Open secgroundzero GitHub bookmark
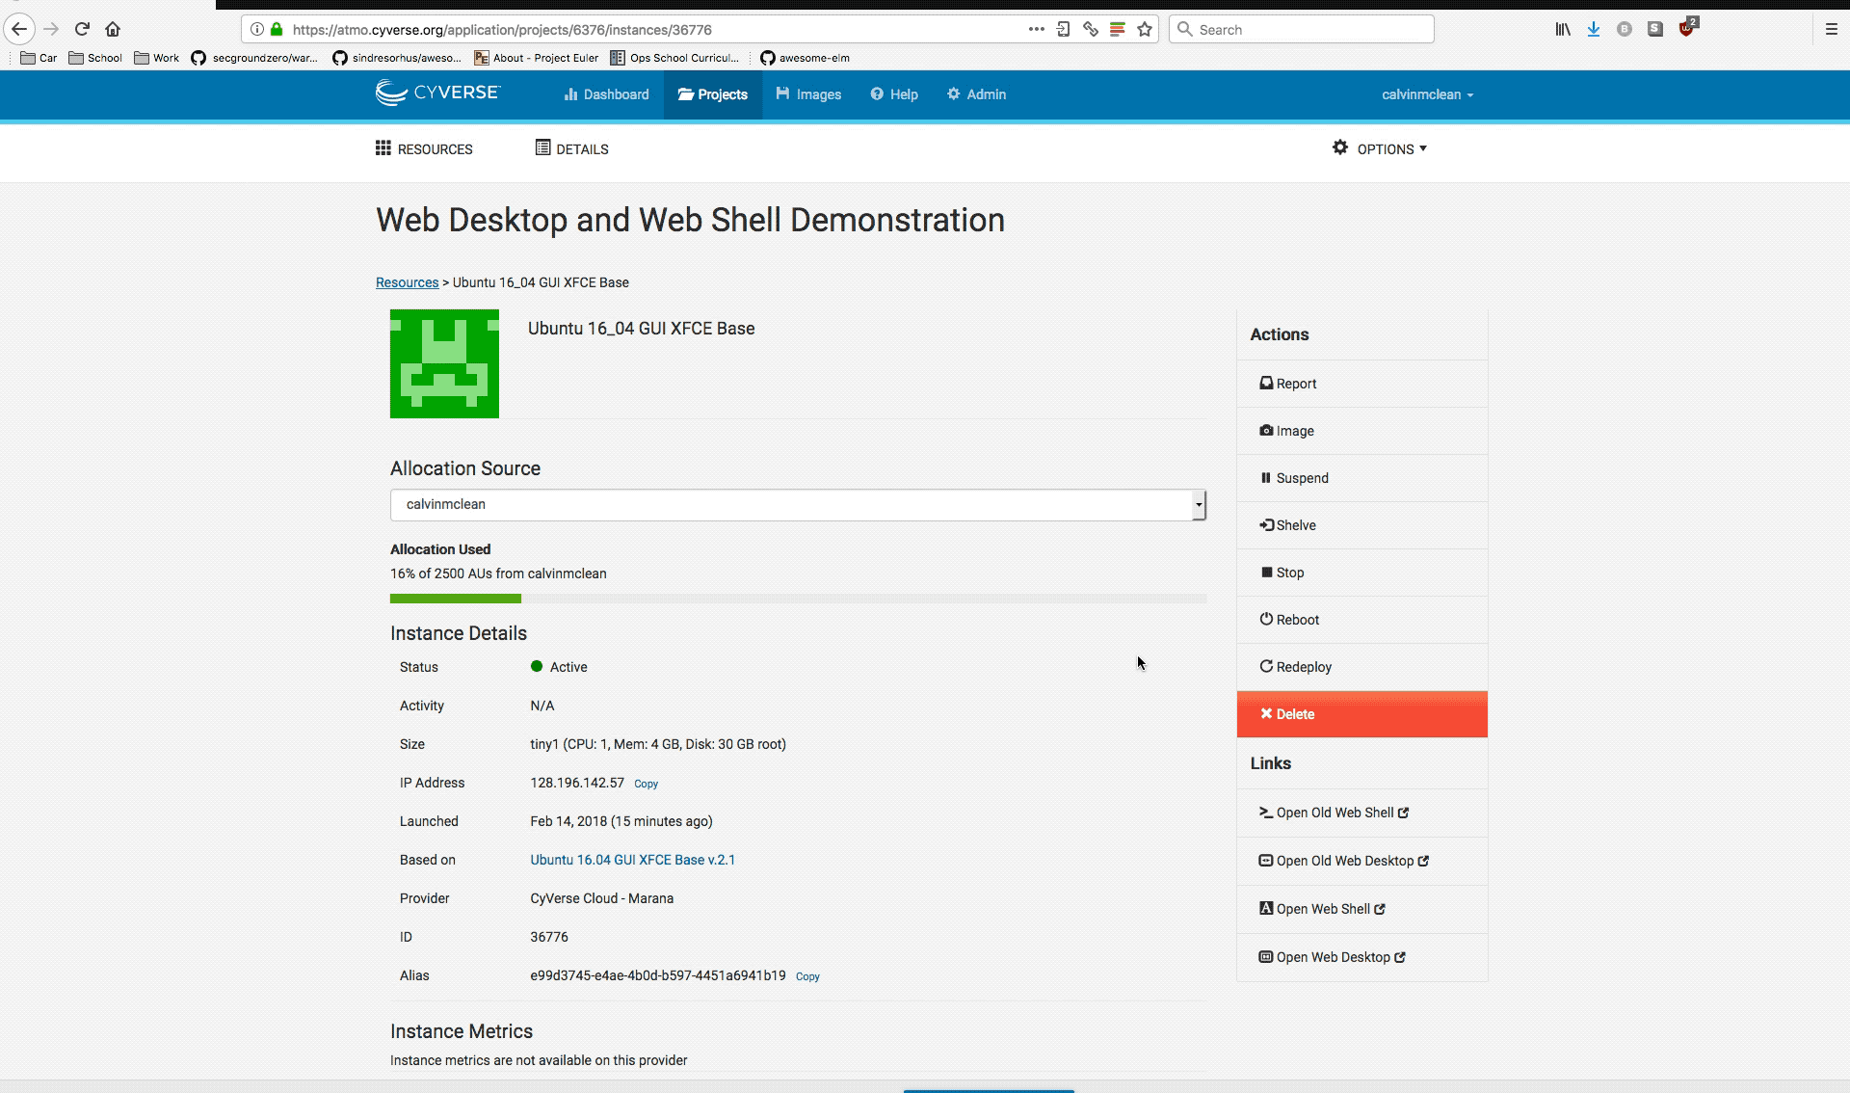Viewport: 1850px width, 1093px height. point(254,58)
